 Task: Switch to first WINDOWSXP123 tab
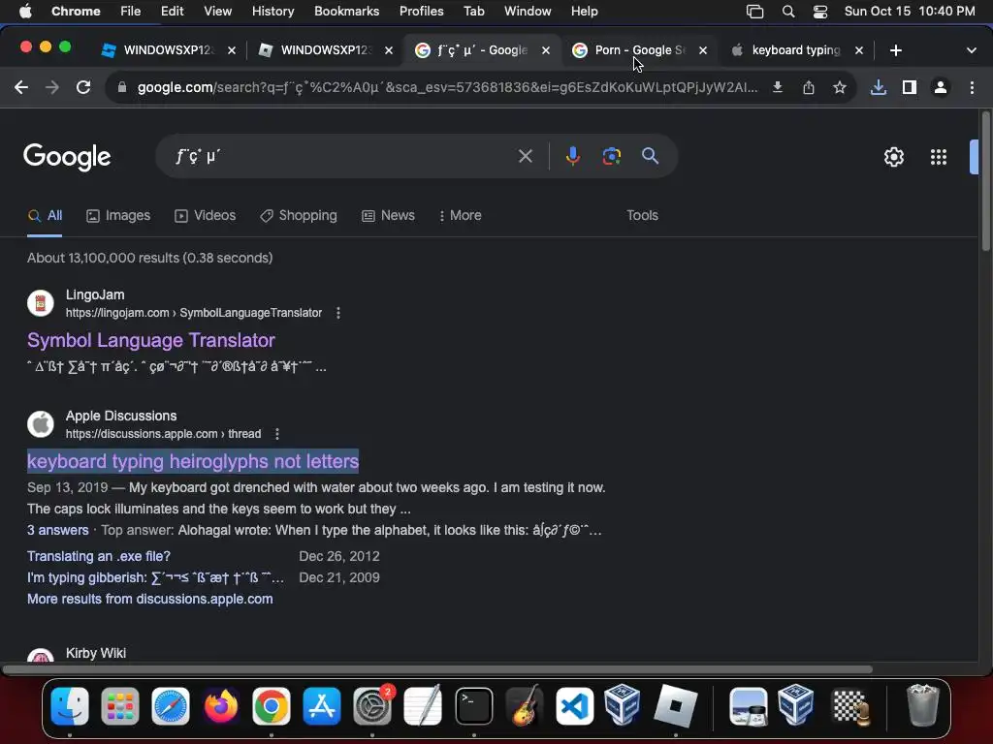[167, 50]
